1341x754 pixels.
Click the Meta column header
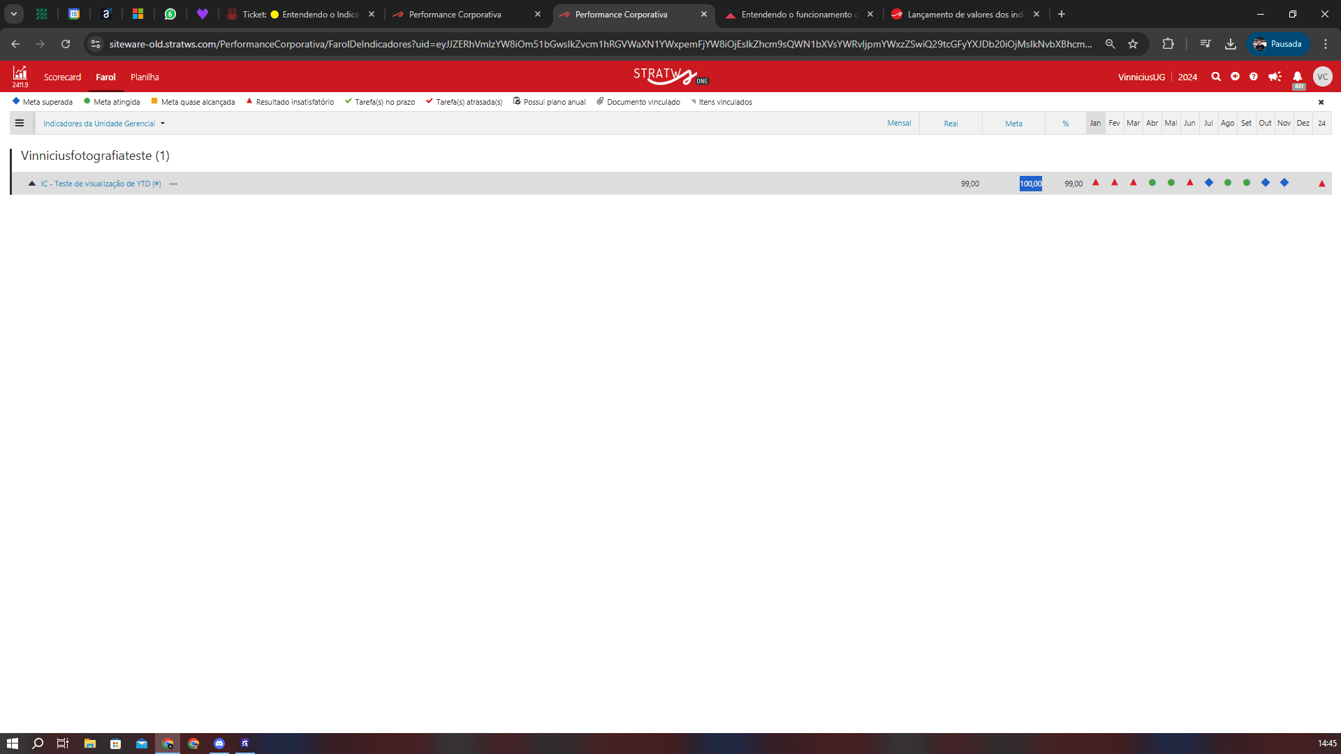click(1013, 124)
